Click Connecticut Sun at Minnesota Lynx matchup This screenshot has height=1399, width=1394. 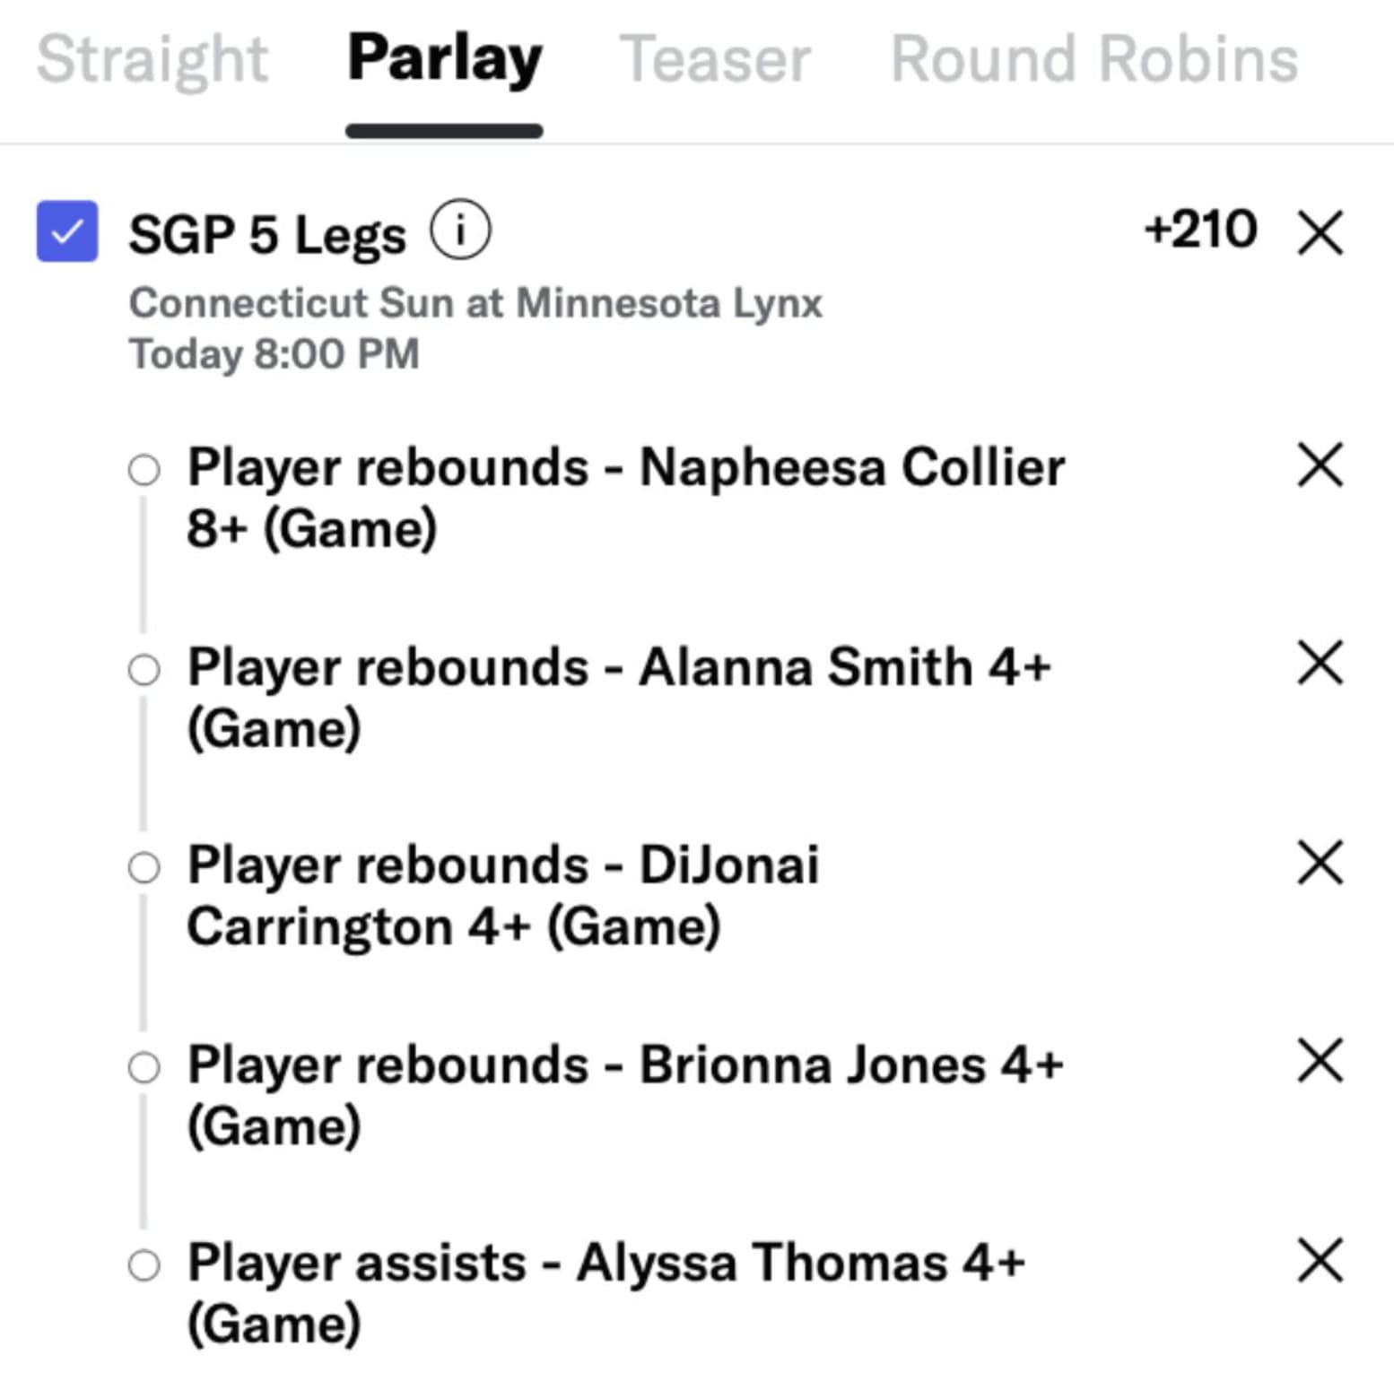pyautogui.click(x=475, y=303)
